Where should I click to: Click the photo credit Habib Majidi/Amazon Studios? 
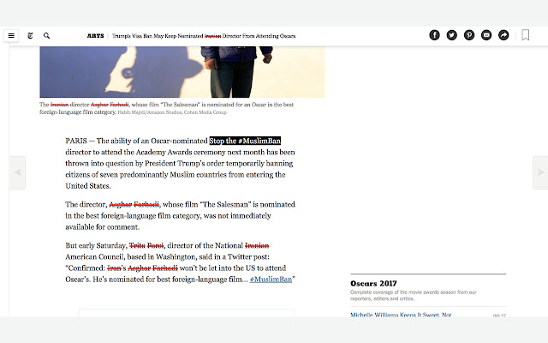click(172, 112)
